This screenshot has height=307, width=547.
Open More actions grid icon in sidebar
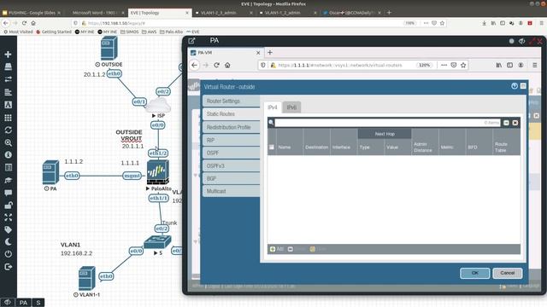pos(8,118)
